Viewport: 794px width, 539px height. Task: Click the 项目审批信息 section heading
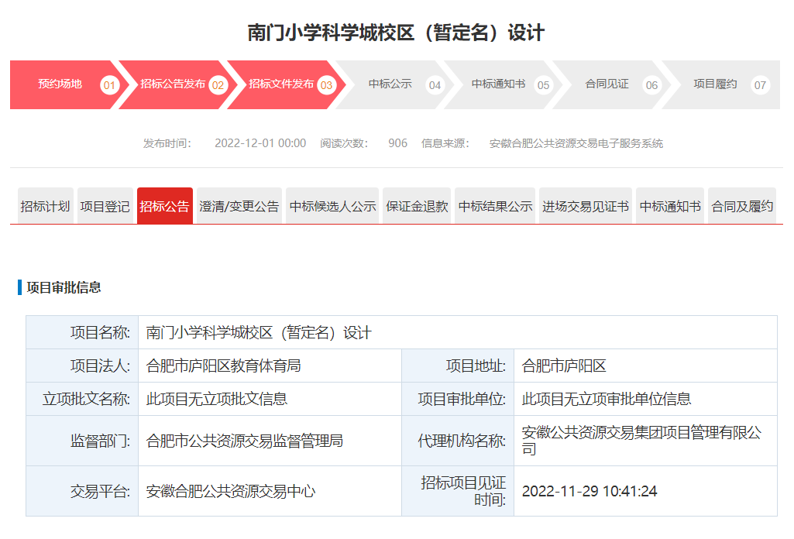[64, 287]
